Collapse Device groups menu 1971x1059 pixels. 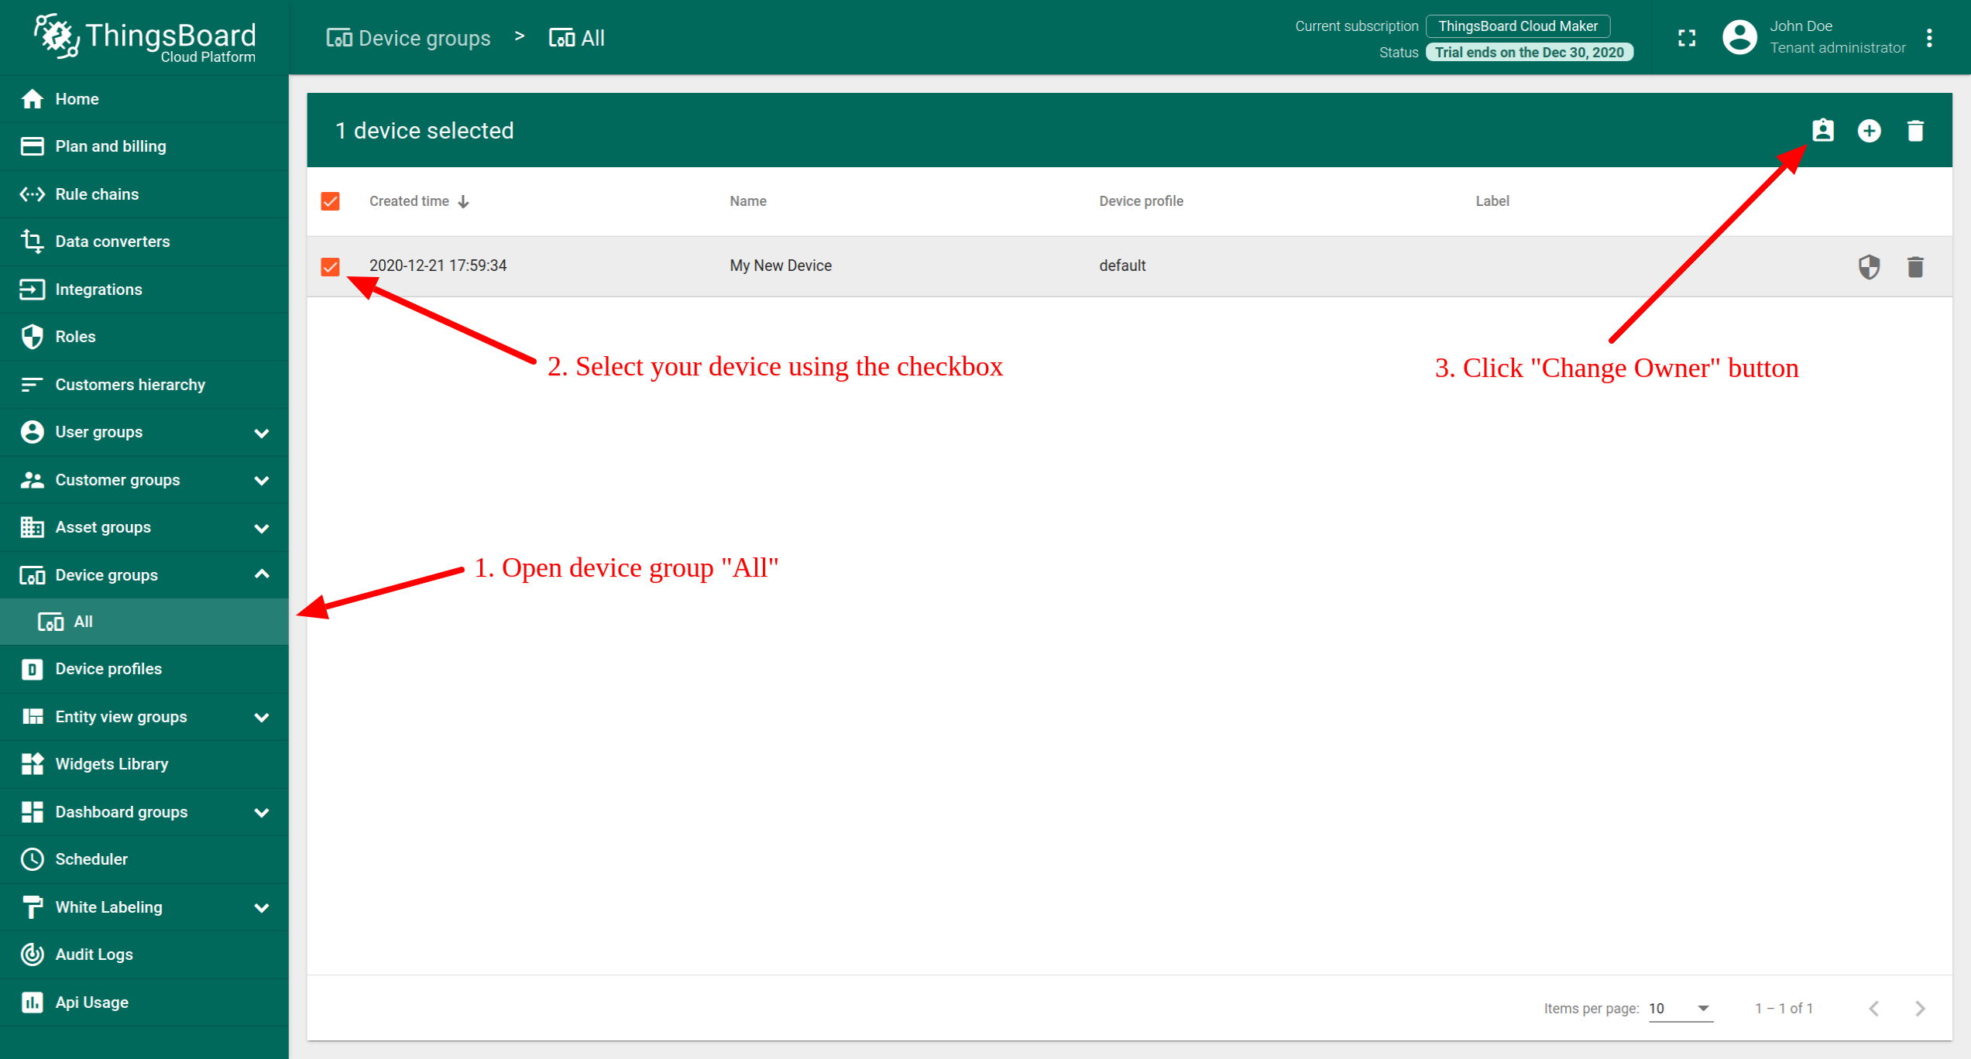pyautogui.click(x=262, y=574)
